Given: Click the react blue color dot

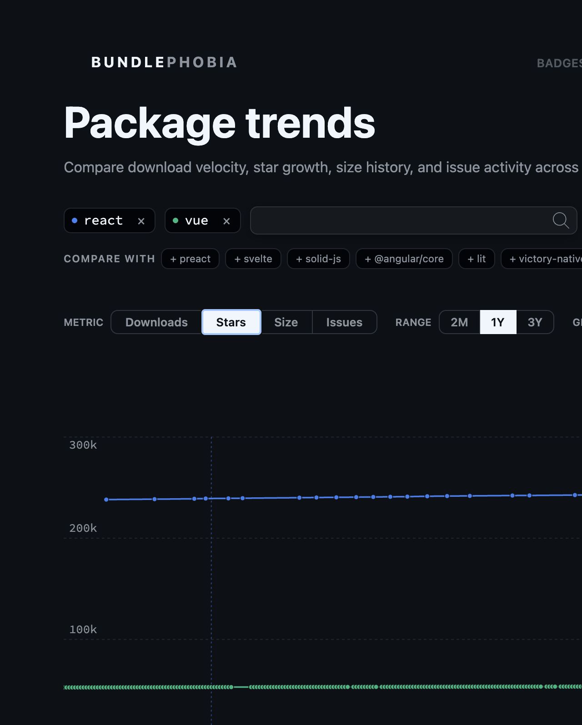Looking at the screenshot, I should 75,220.
